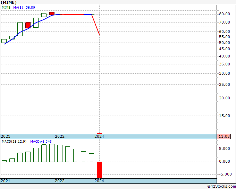Click the 11.08 current price tag

tap(224, 136)
